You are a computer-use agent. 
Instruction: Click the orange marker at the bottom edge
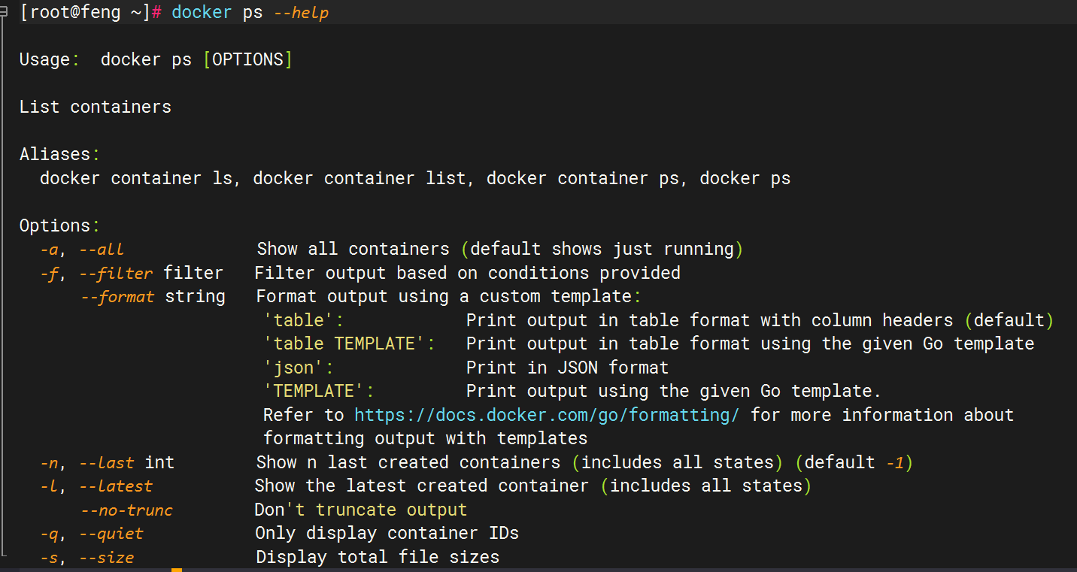(x=177, y=570)
